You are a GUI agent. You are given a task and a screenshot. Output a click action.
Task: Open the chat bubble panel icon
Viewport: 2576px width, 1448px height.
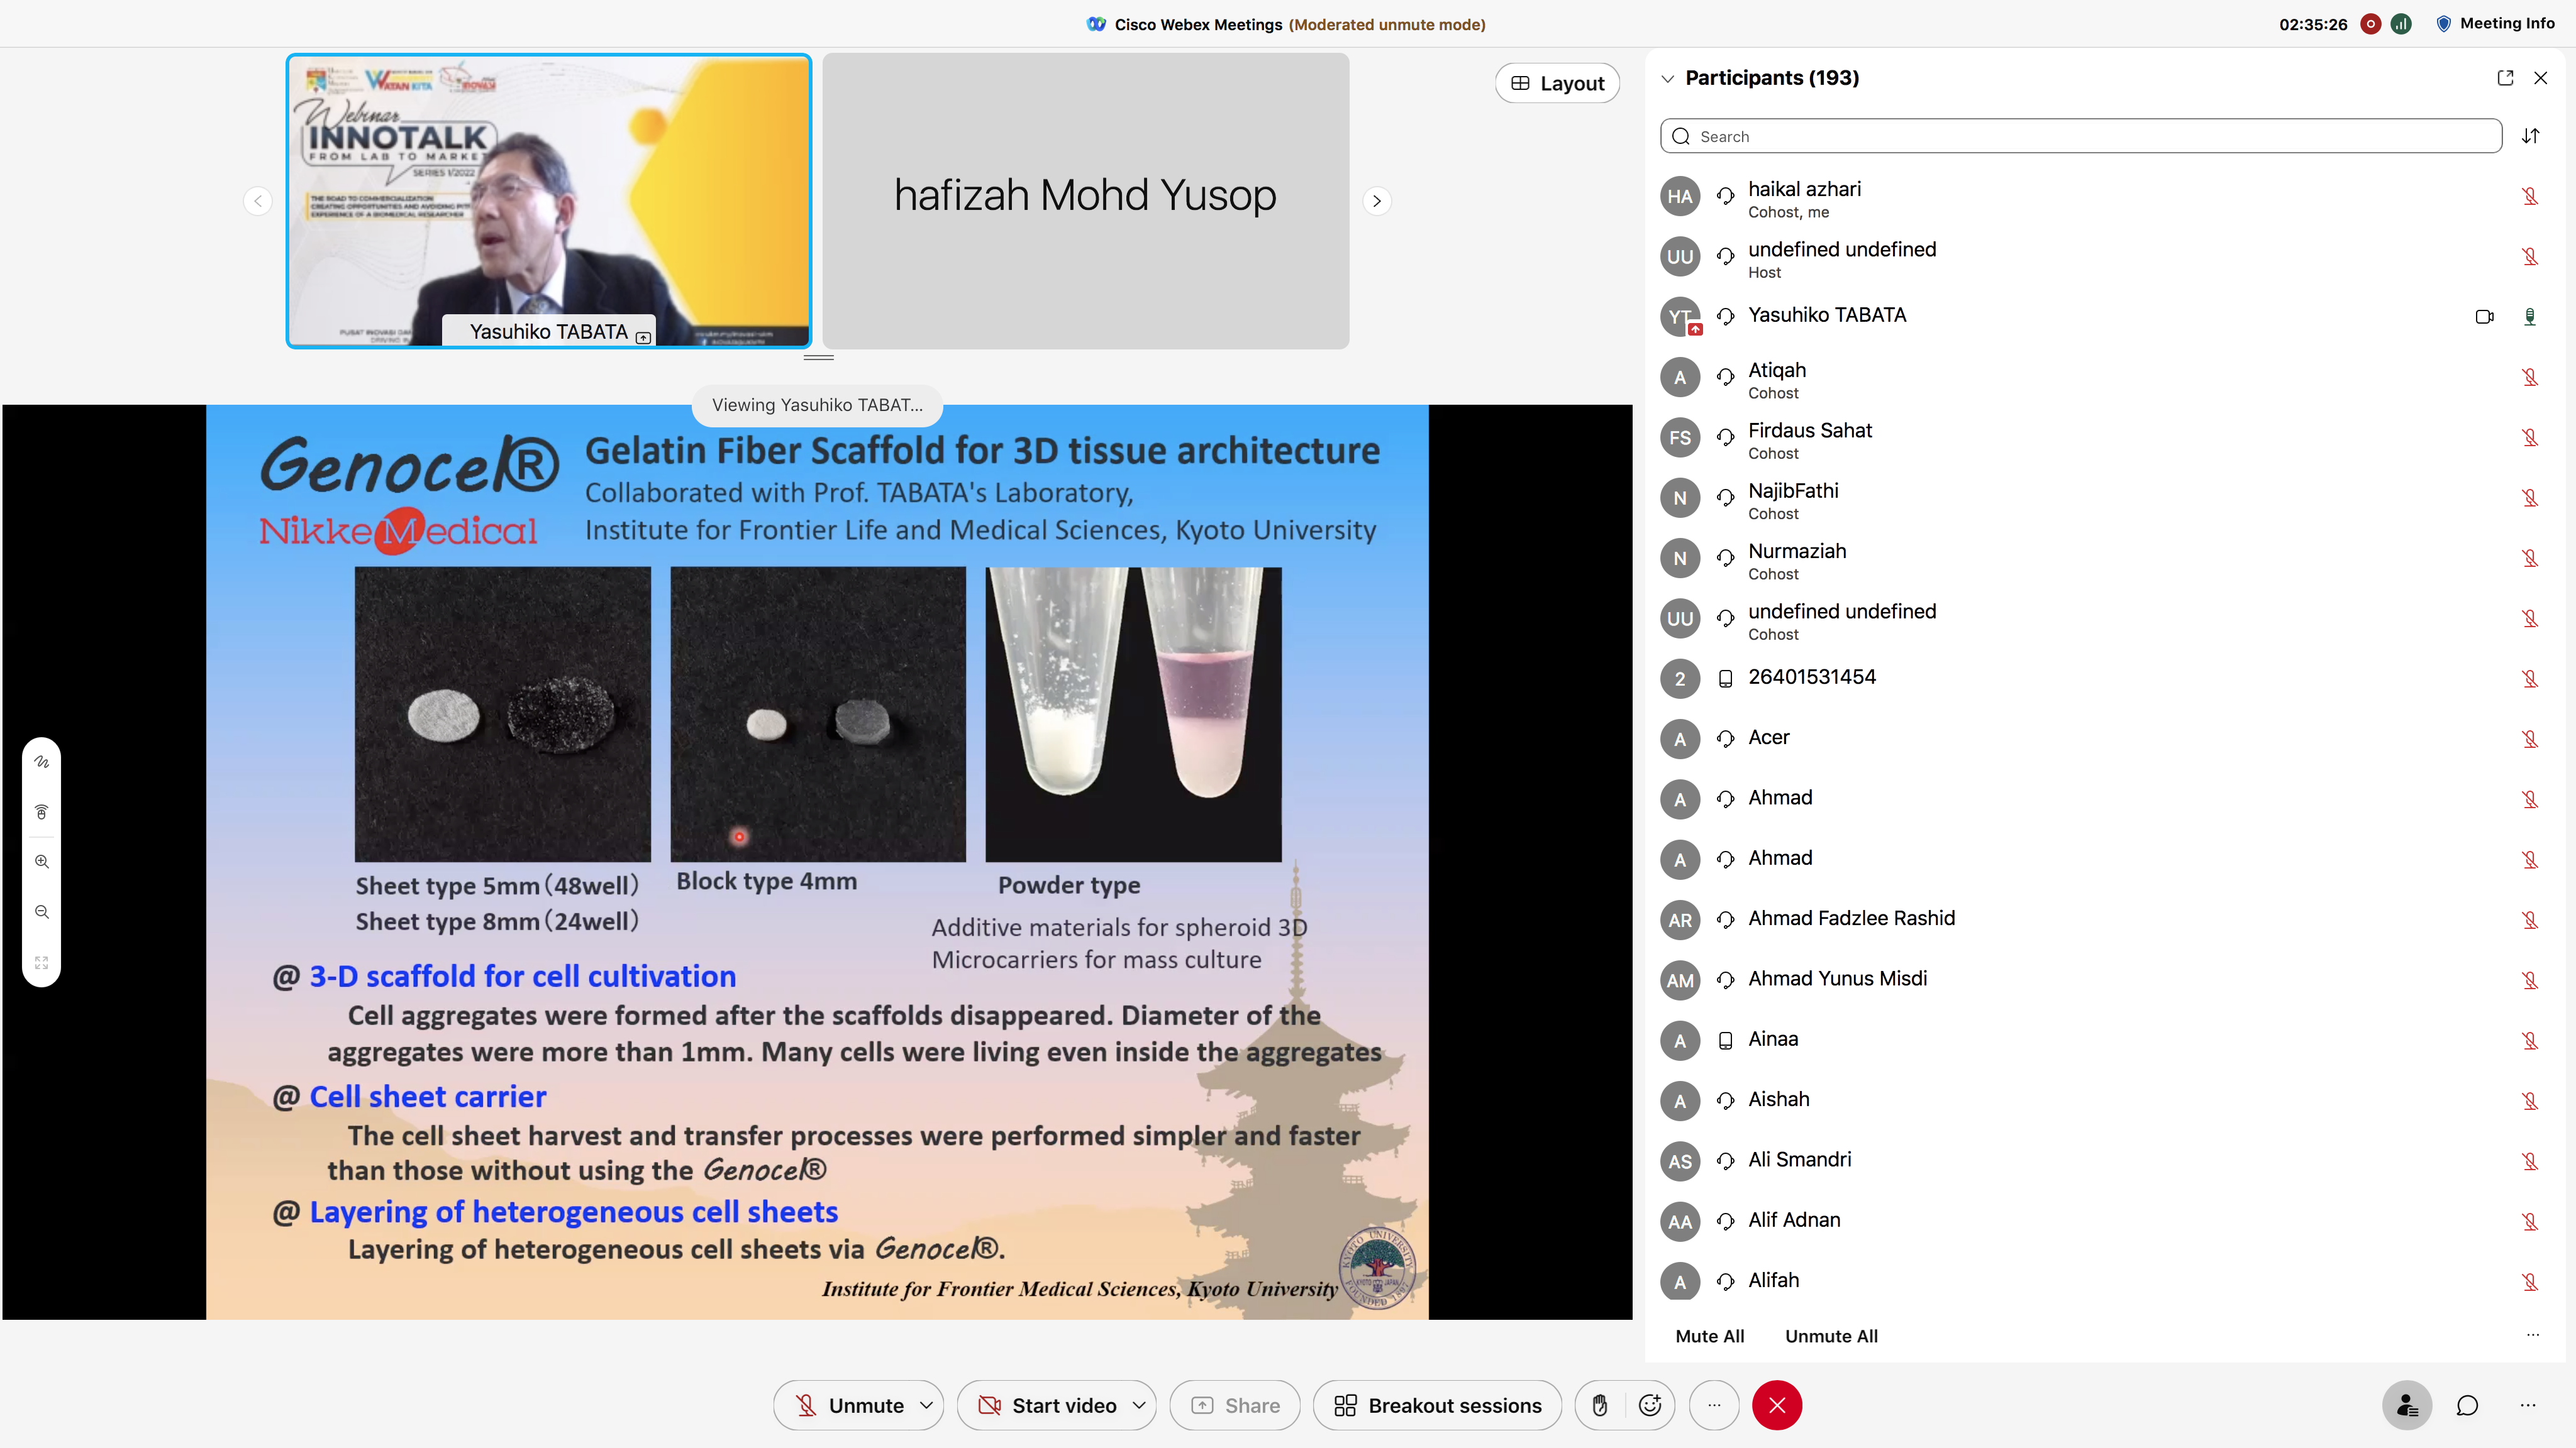[x=2467, y=1405]
